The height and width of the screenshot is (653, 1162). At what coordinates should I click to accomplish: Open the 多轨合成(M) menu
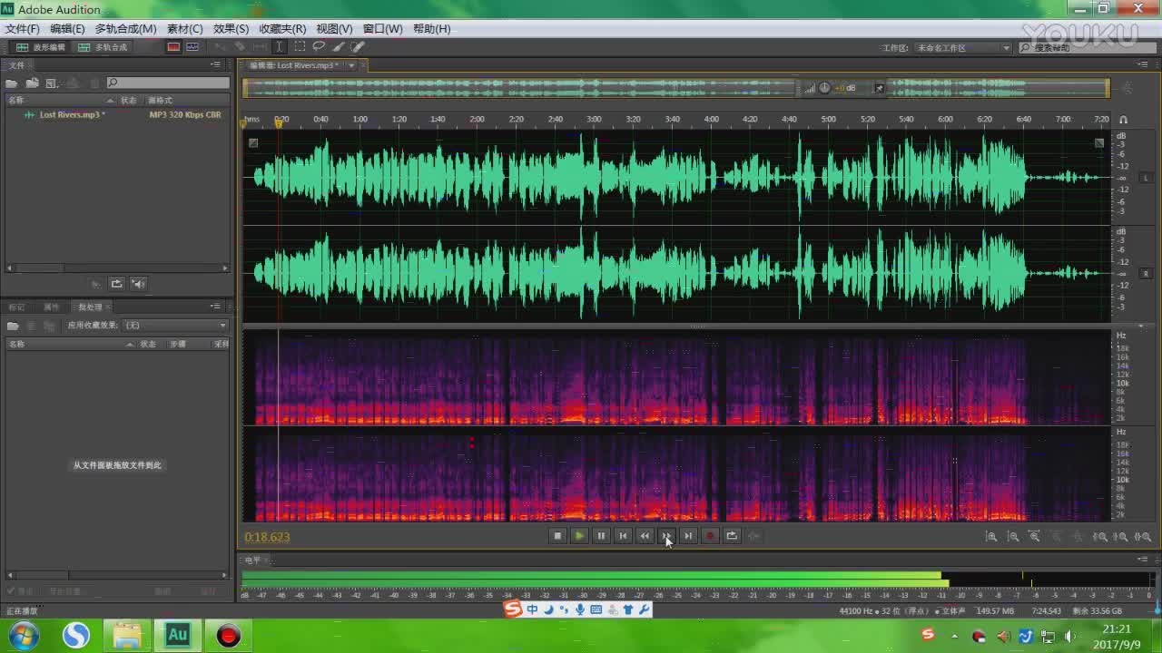coord(125,29)
